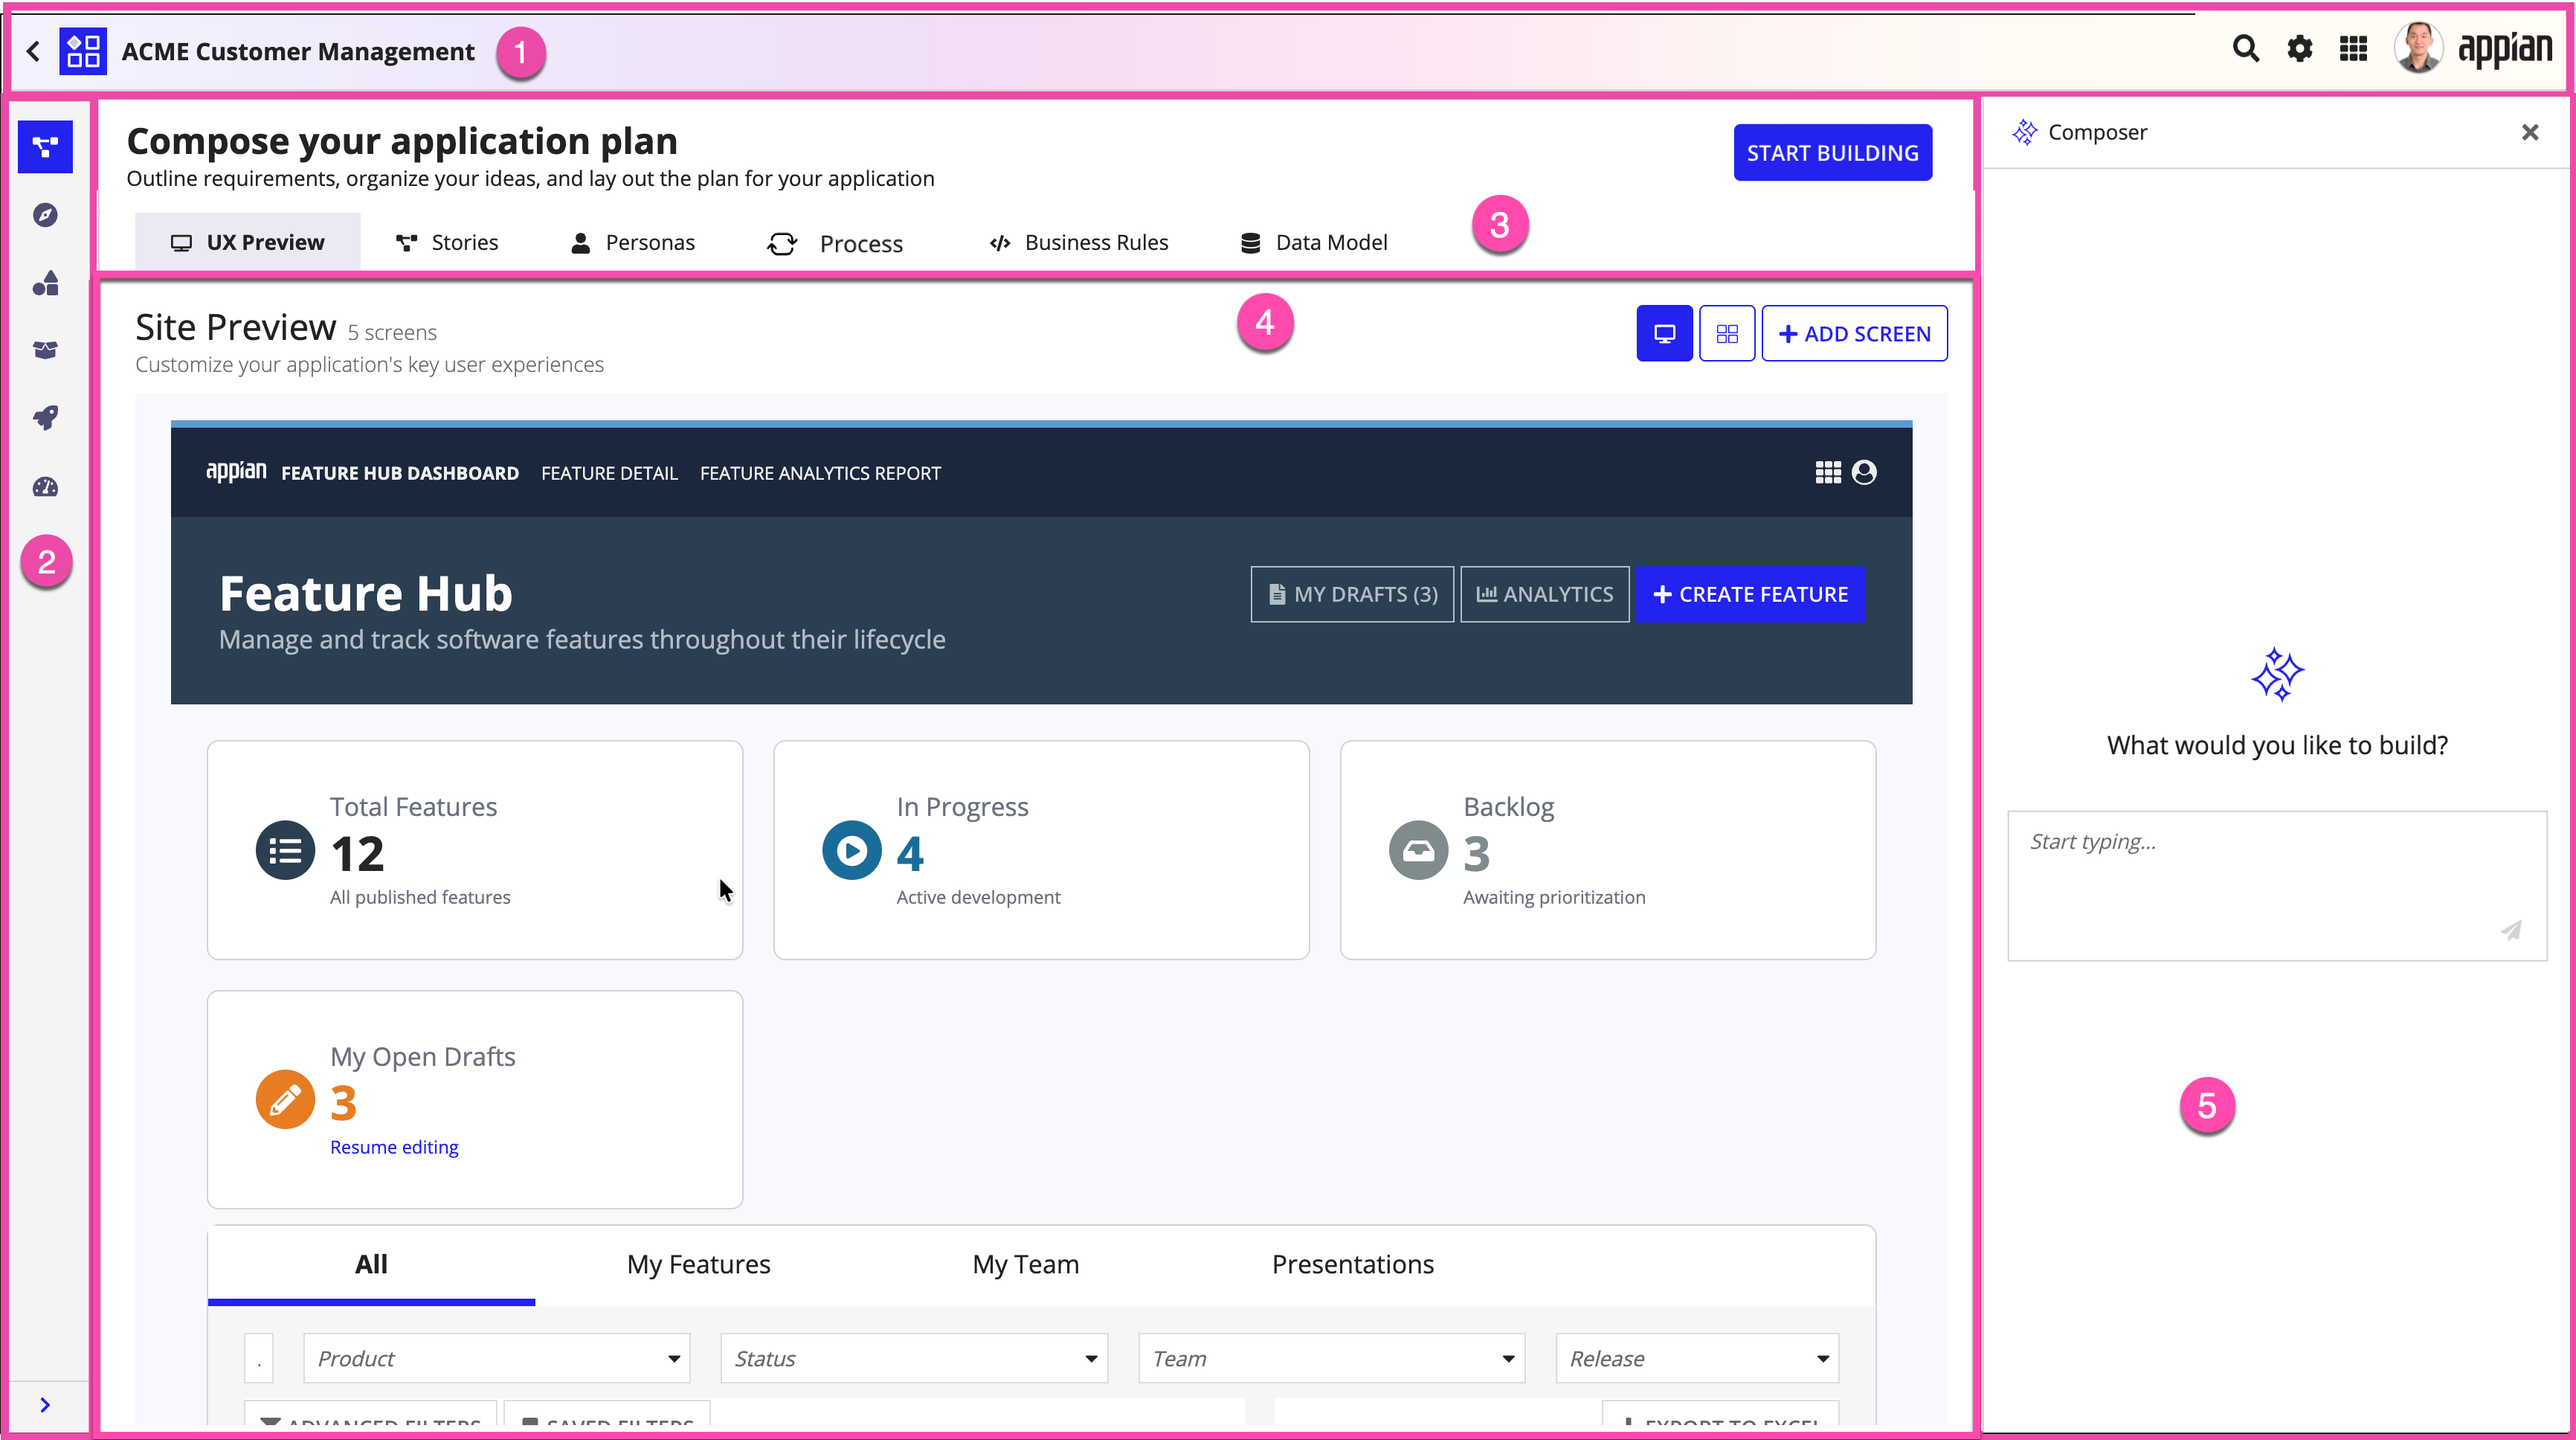Open the Product dropdown filter
Screen dimensions: 2576x1440
pyautogui.click(x=497, y=1358)
